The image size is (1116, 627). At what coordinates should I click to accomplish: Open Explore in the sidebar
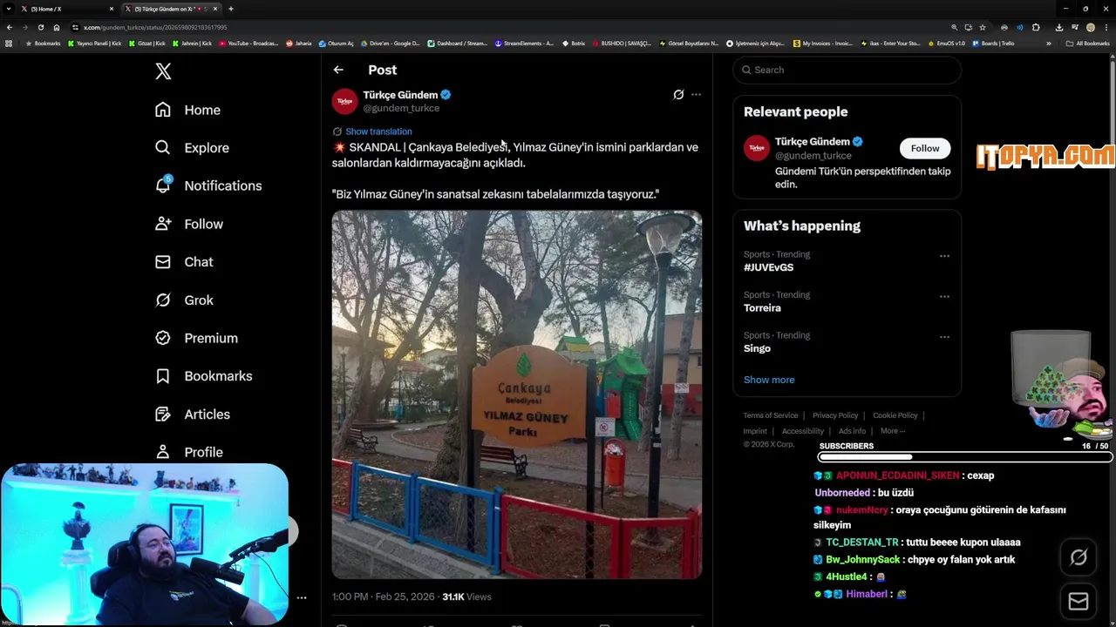(192, 148)
